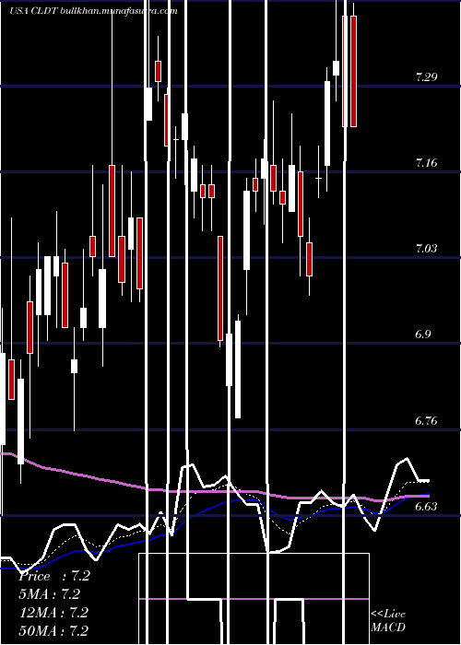Click the 50MA : 7.2 readout
Viewport: 461px width, 645px height.
[53, 630]
